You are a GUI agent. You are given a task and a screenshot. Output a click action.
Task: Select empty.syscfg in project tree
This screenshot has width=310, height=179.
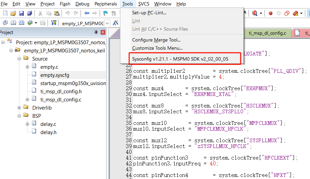55,75
